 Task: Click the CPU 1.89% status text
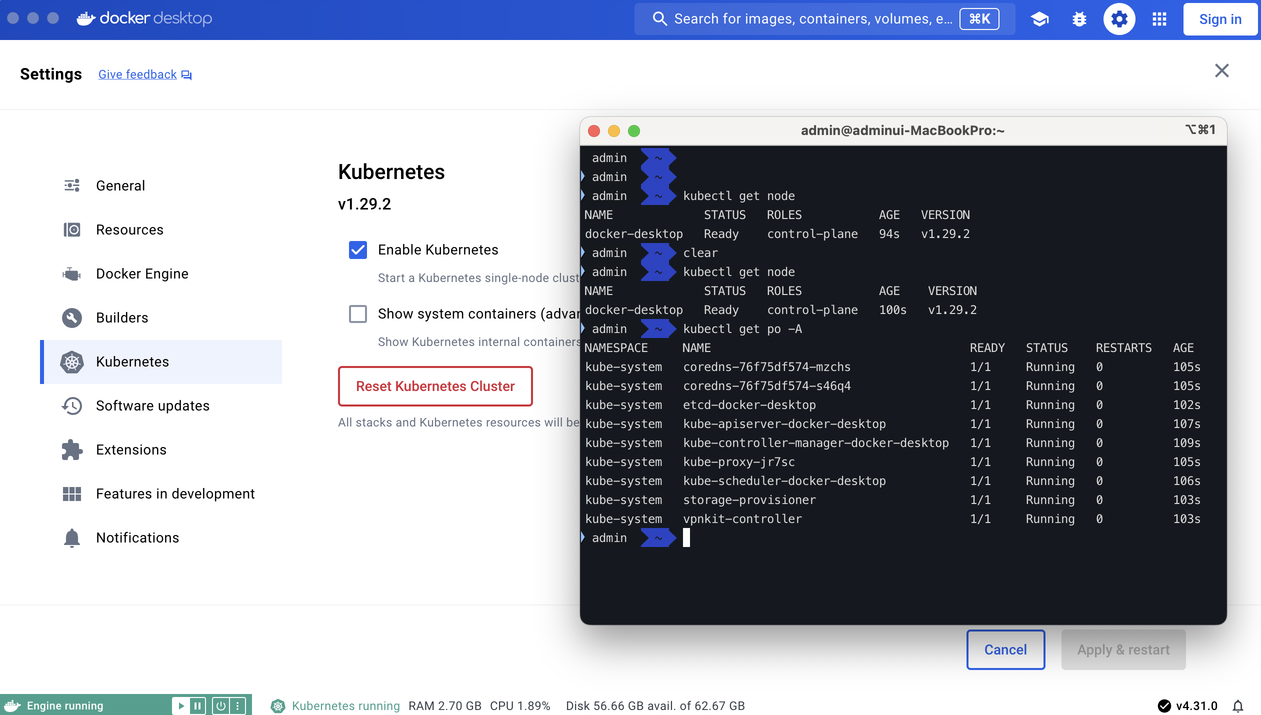(x=520, y=705)
